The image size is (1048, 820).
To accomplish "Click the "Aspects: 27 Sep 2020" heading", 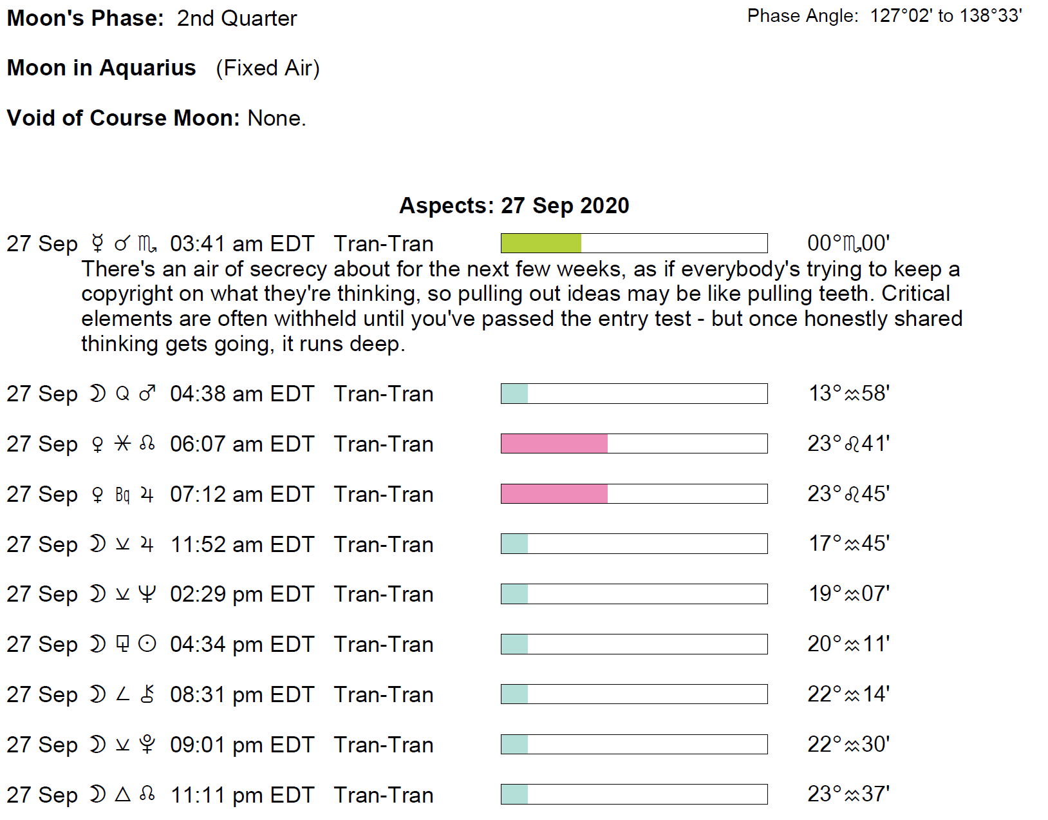I will click(514, 205).
